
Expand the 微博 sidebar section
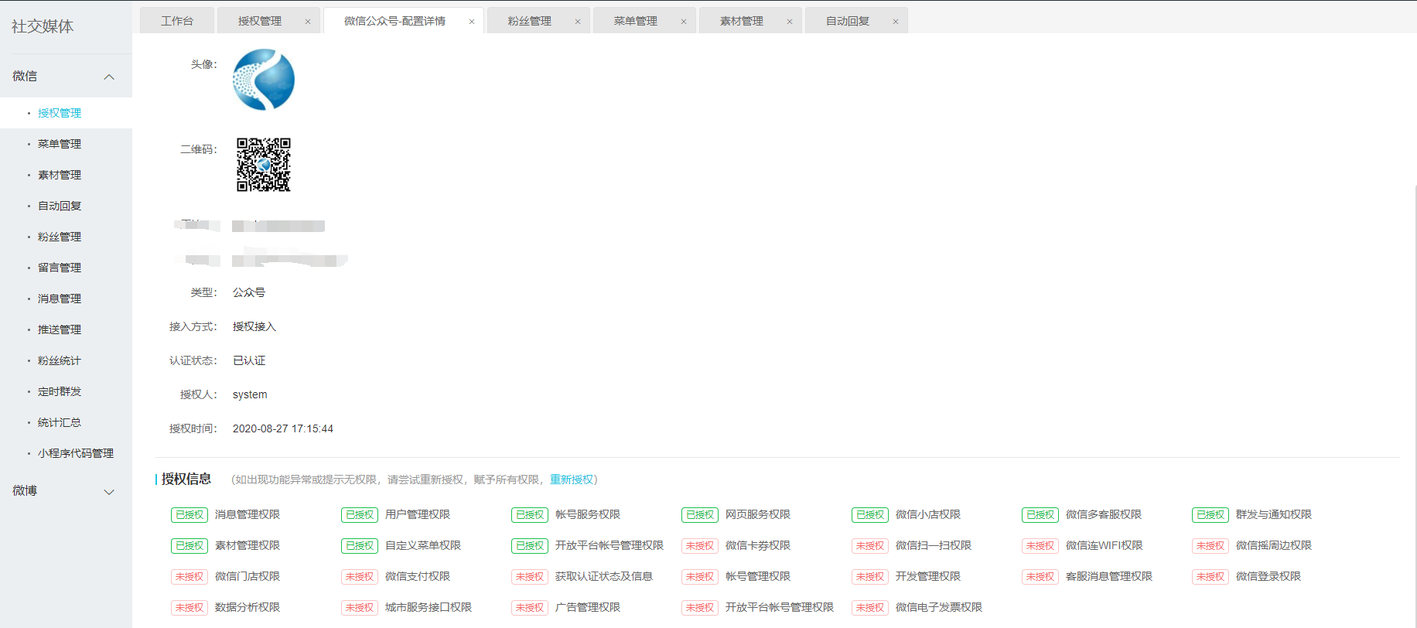[x=109, y=491]
